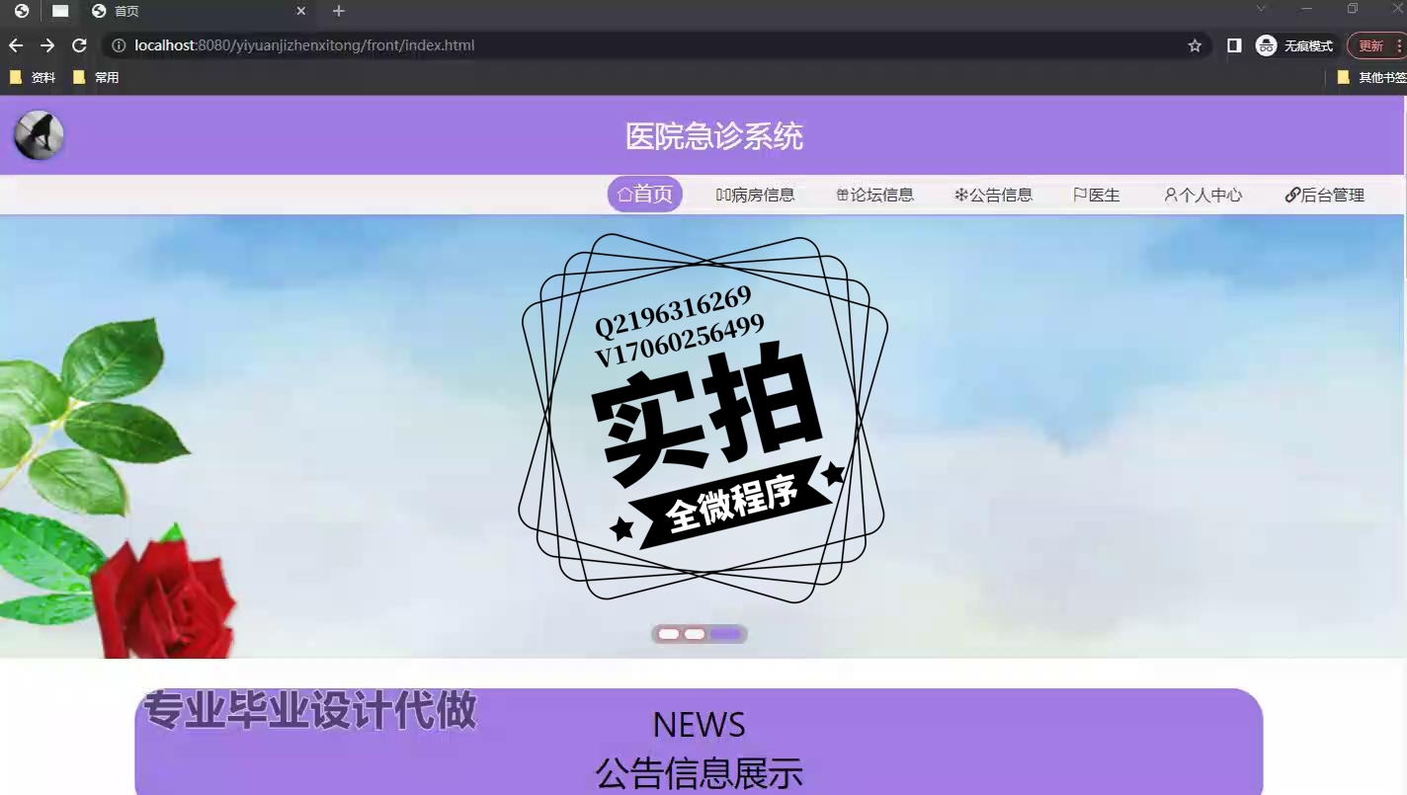Select the third active carousel indicator
Image resolution: width=1407 pixels, height=795 pixels.
coord(725,634)
